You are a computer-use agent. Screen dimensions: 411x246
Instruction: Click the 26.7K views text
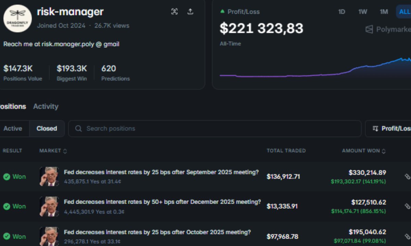point(112,26)
